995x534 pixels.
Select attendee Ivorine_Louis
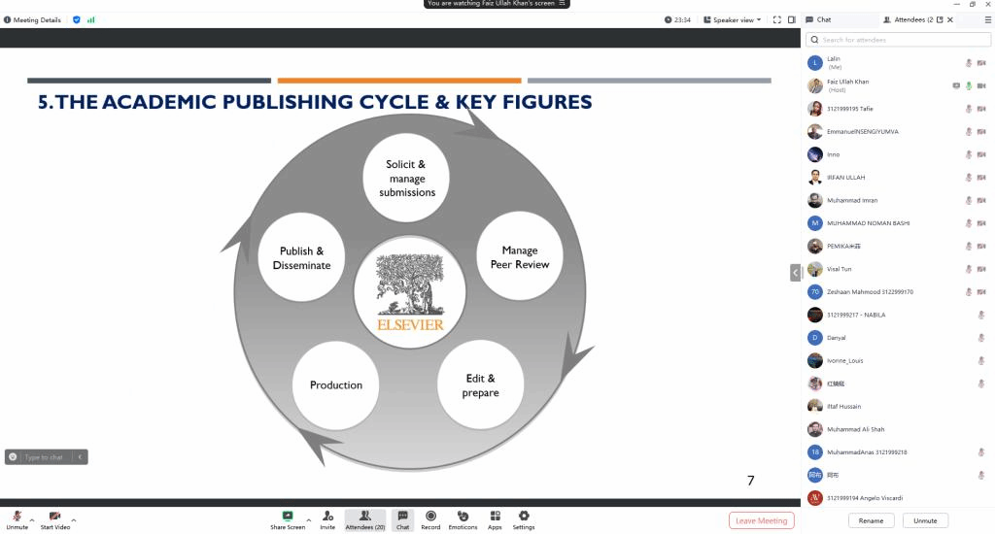pyautogui.click(x=897, y=360)
